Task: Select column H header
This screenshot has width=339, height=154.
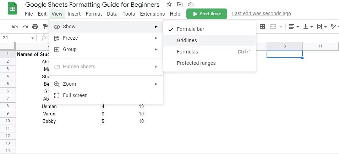Action: pos(321,46)
